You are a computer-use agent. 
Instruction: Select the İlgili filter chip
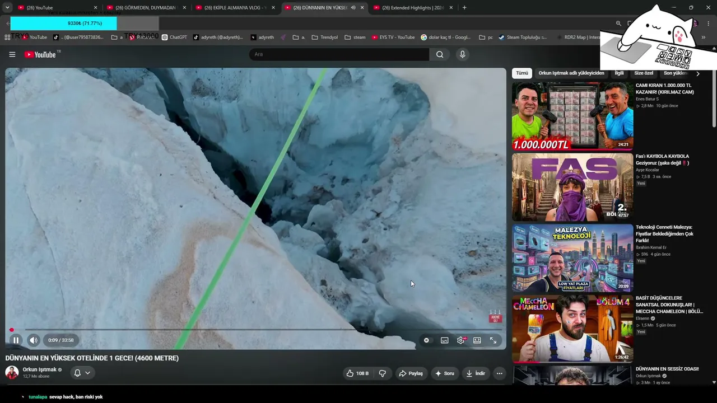point(619,73)
